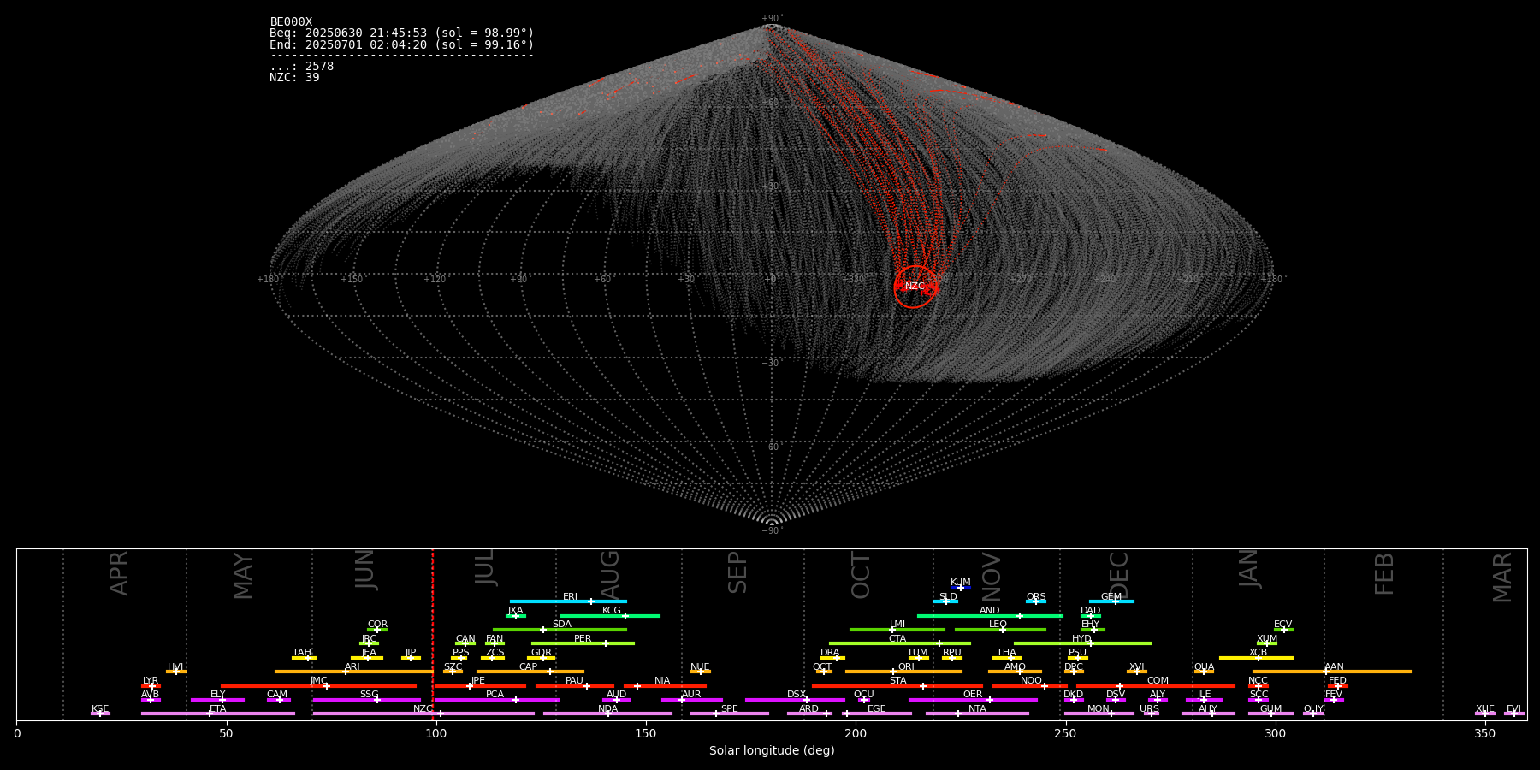Select the AUG month label
This screenshot has width=1540, height=770.
pyautogui.click(x=610, y=575)
